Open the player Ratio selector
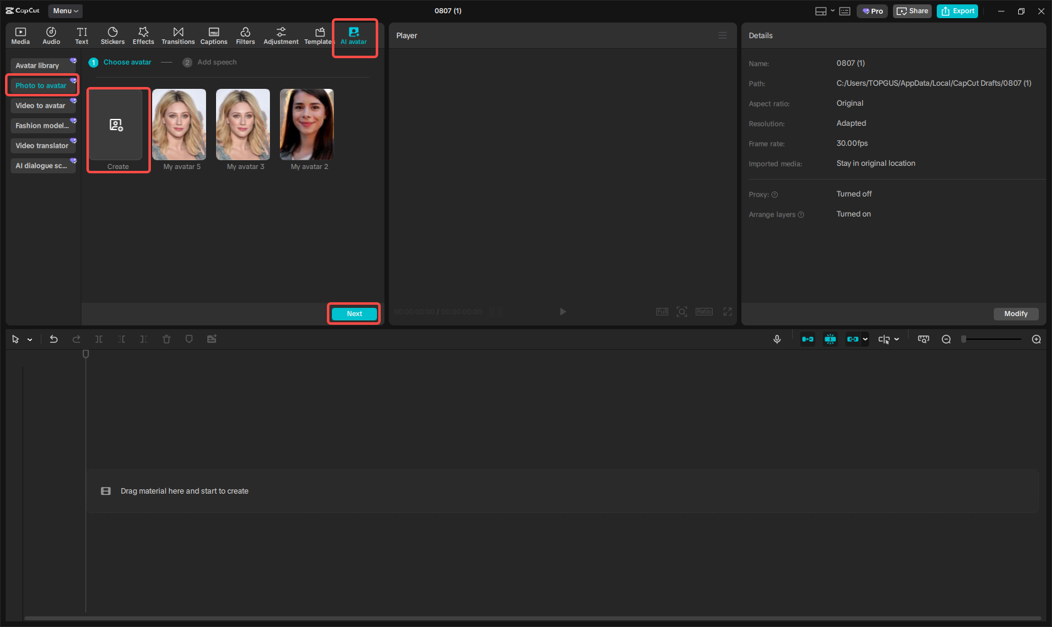 tap(704, 312)
